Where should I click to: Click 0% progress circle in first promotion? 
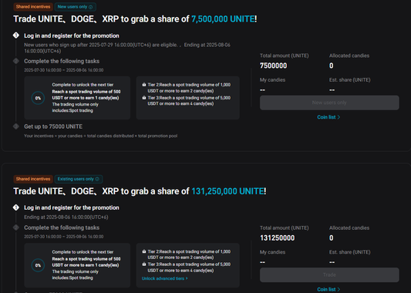pyautogui.click(x=38, y=98)
